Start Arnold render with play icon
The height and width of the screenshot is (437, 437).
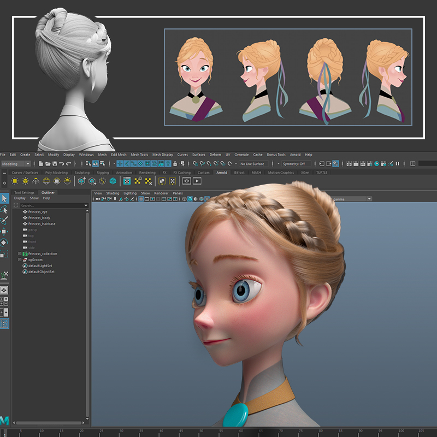pos(197,181)
